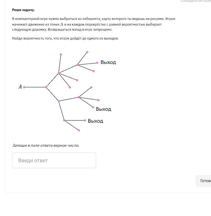Screen dimensions: 211x216
Task: Click the starting point node A
Action: (x=24, y=87)
